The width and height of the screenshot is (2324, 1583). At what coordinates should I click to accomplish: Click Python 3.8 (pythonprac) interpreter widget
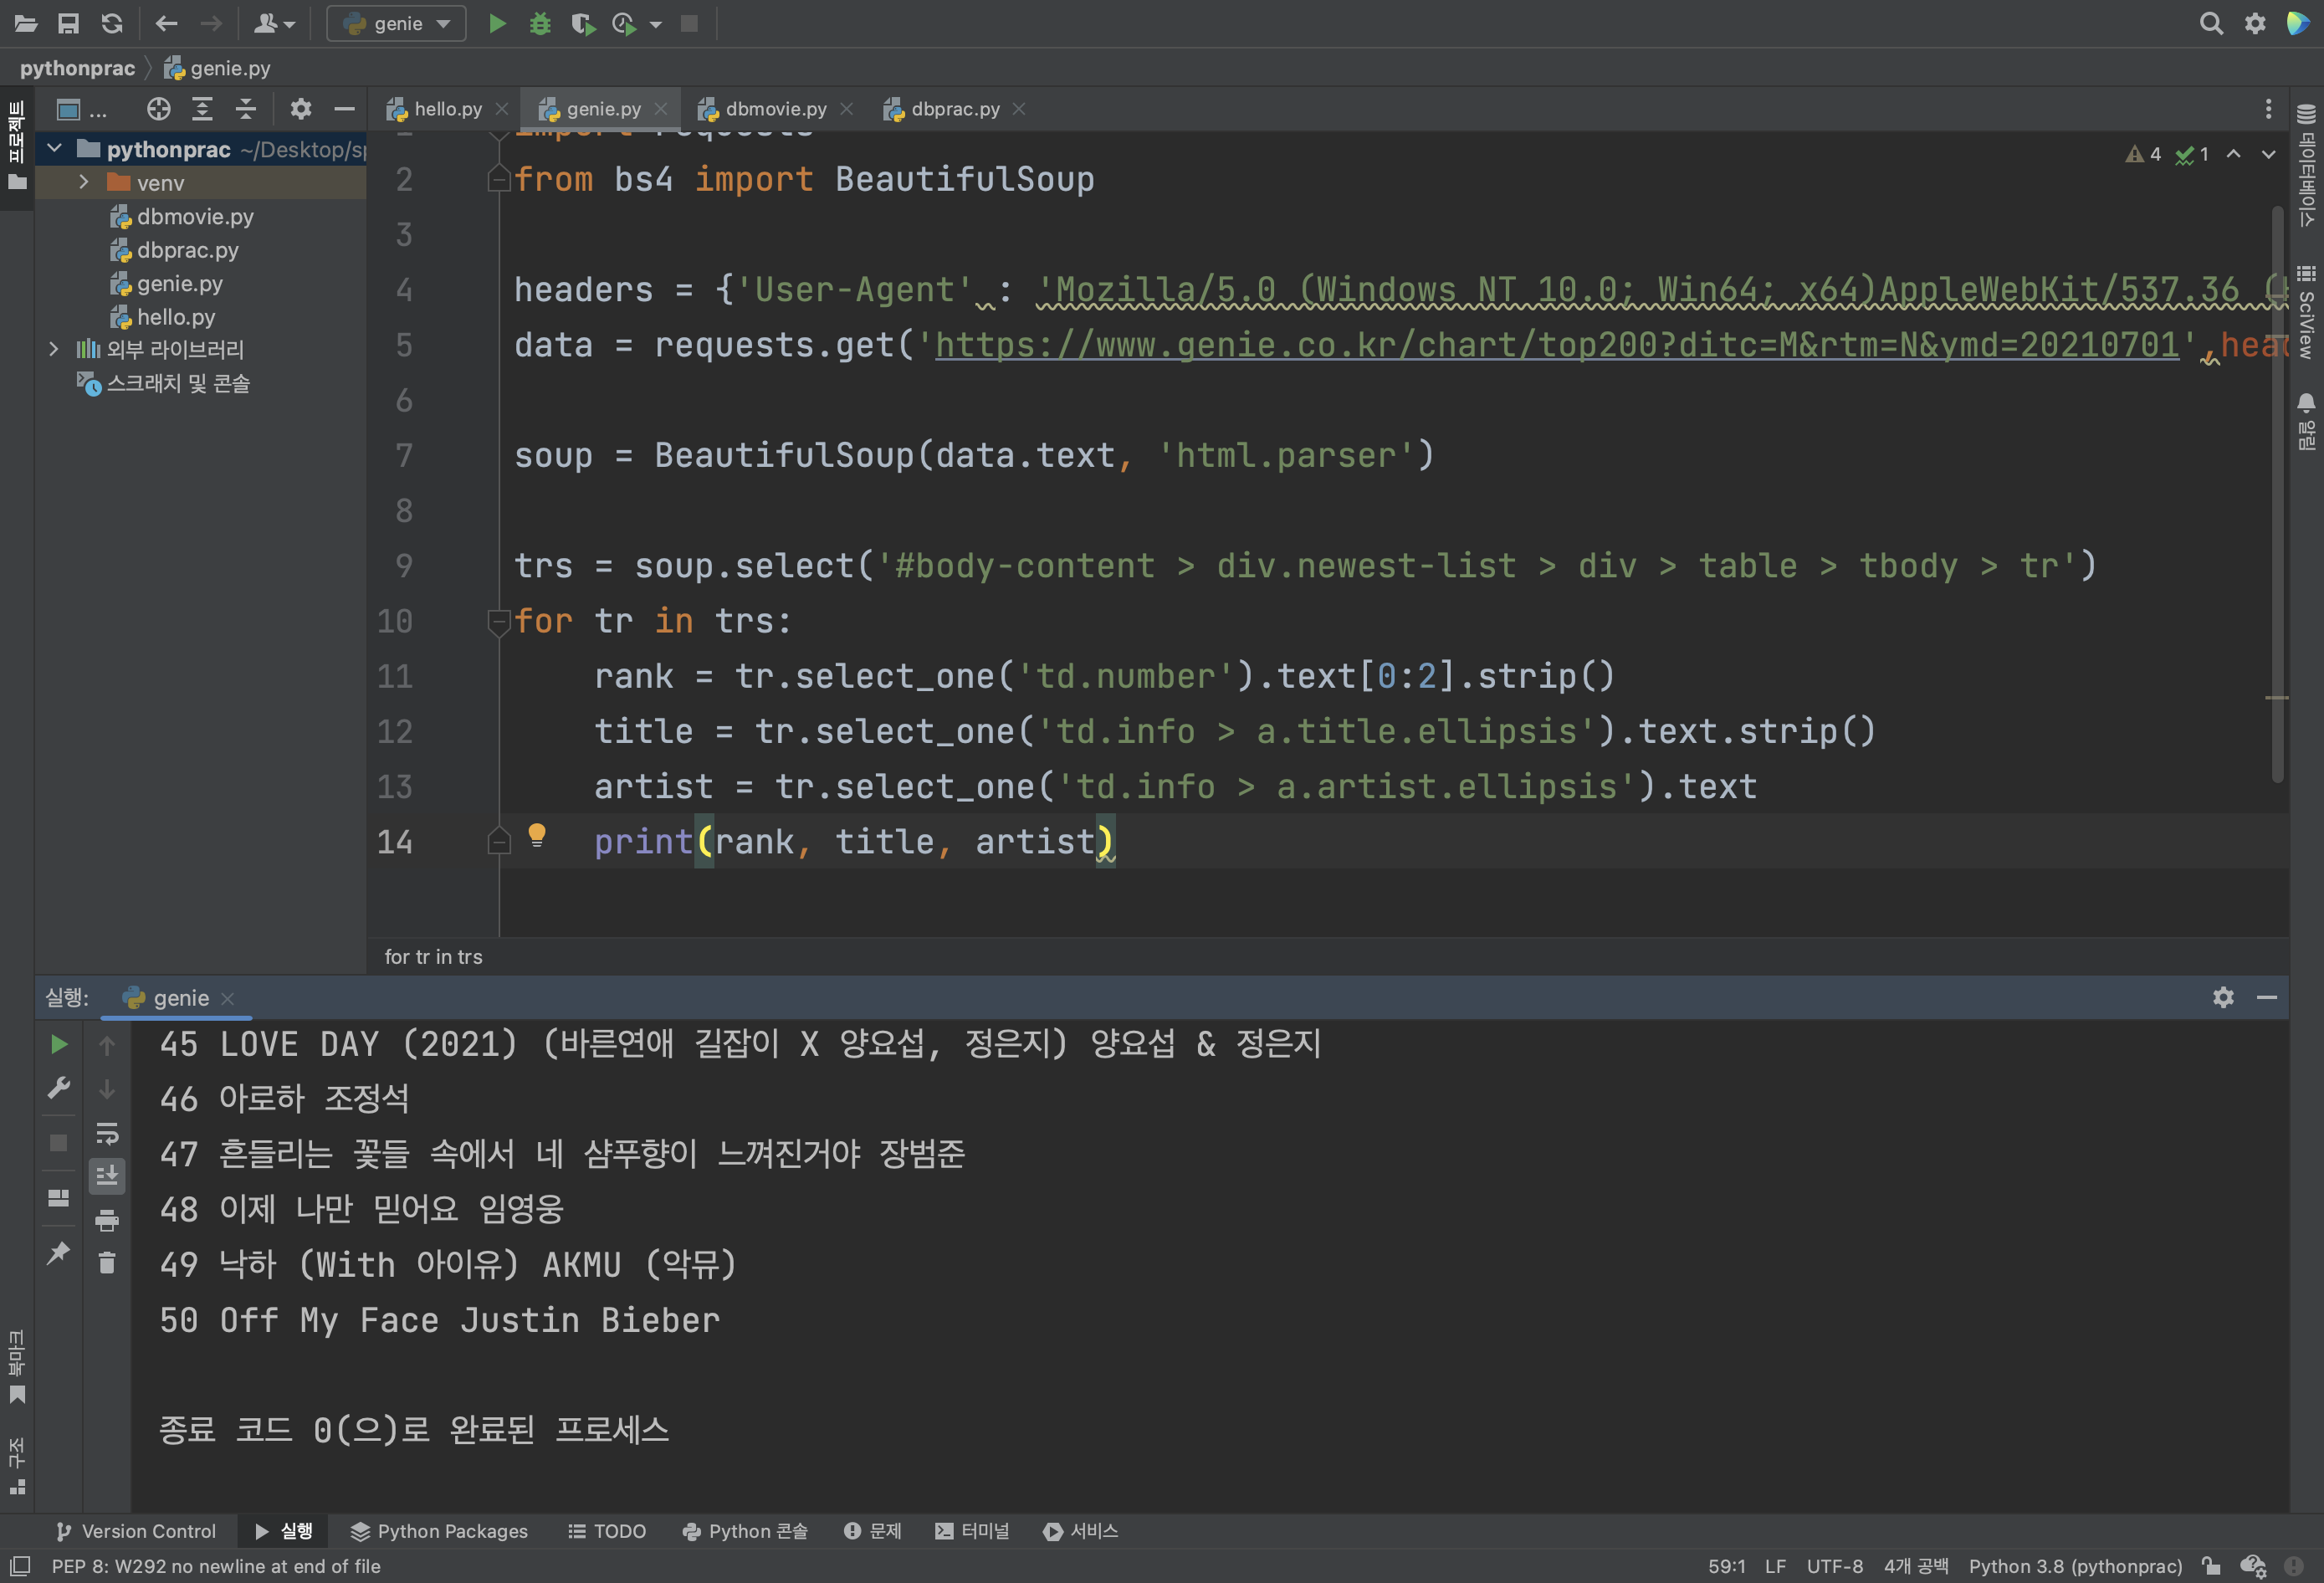(2075, 1566)
